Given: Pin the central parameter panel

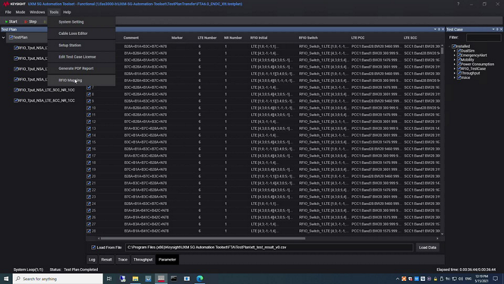Looking at the screenshot, I should pyautogui.click(x=439, y=29).
